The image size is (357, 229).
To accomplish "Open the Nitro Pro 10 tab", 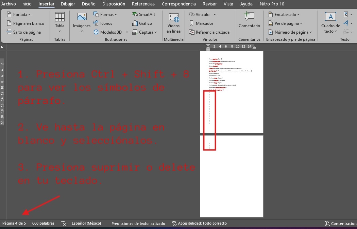I will click(272, 4).
